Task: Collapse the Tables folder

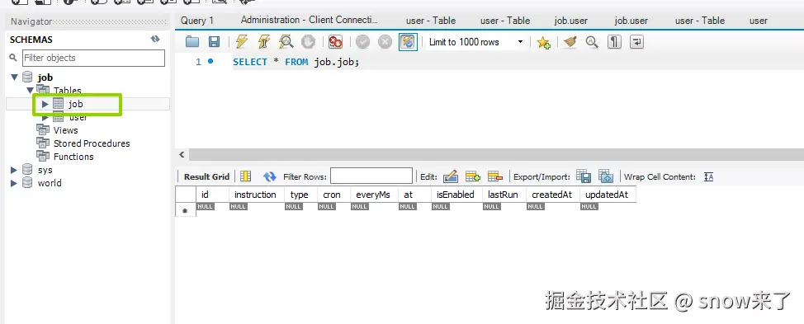Action: [x=31, y=91]
